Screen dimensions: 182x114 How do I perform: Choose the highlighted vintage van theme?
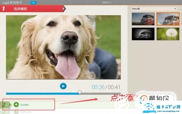tap(168, 19)
